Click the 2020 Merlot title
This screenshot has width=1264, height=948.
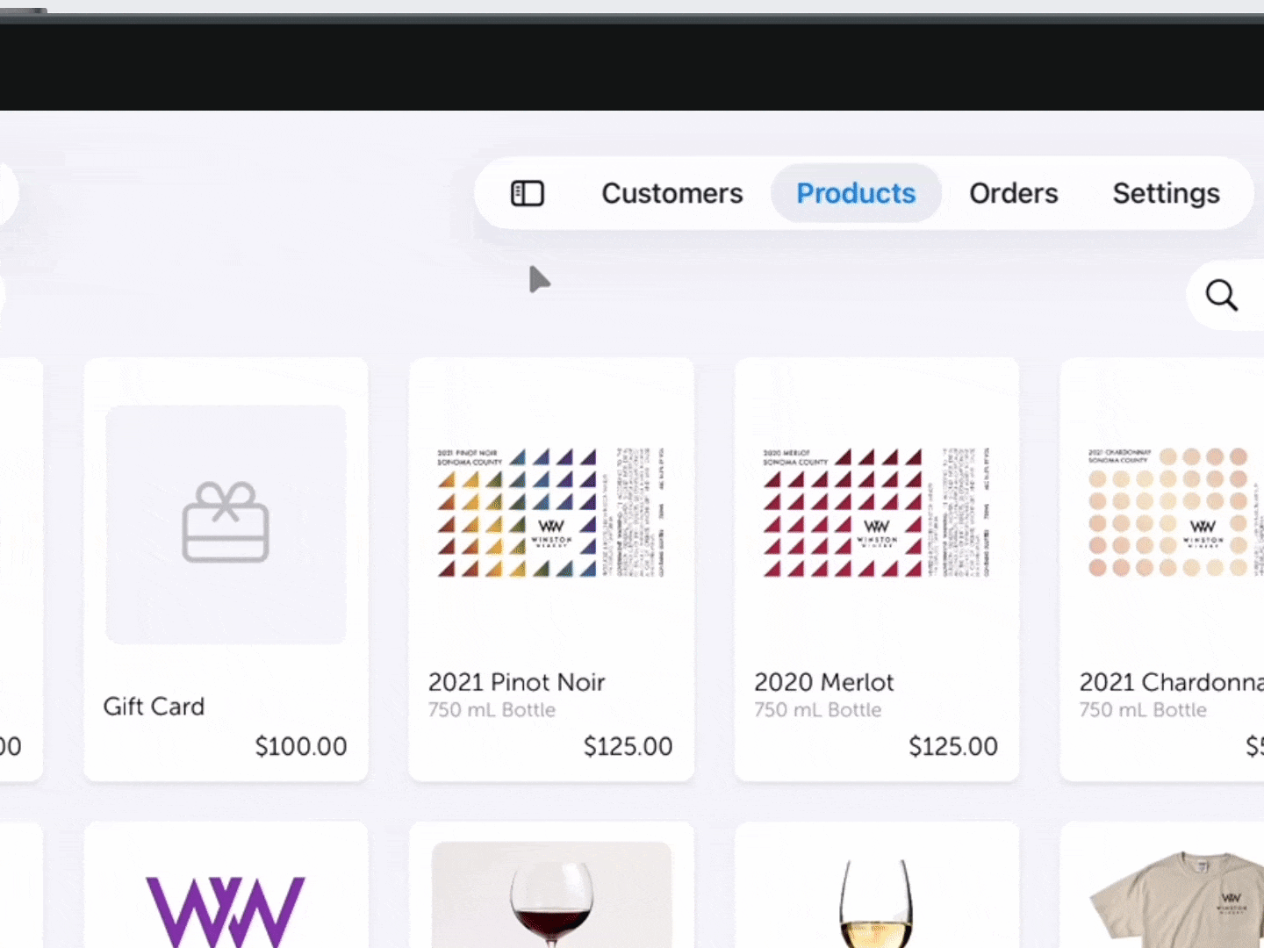823,682
